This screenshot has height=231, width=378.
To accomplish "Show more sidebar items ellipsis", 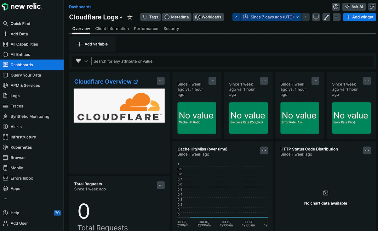I will point(5,199).
